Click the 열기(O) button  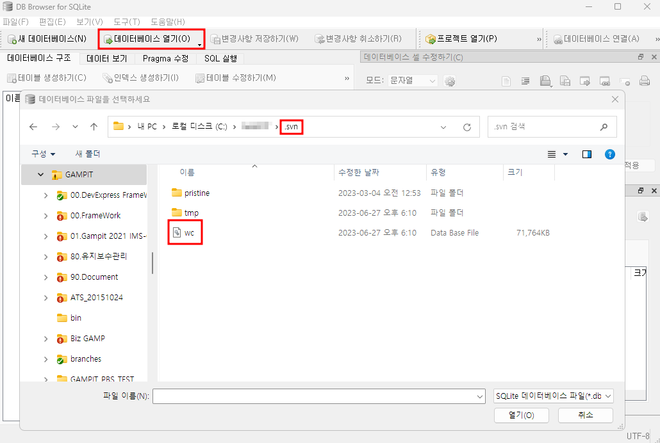521,415
